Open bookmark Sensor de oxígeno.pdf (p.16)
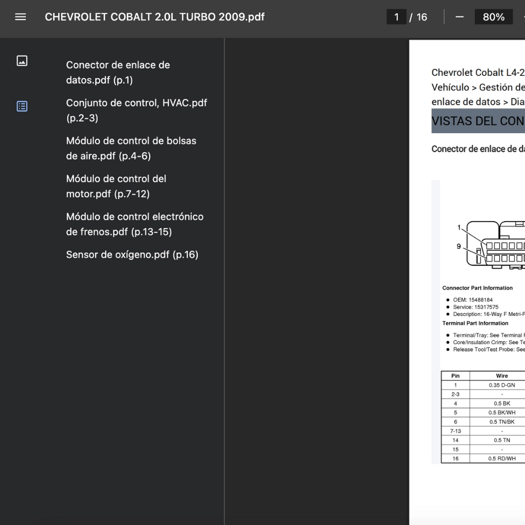The image size is (525, 525). click(x=132, y=254)
